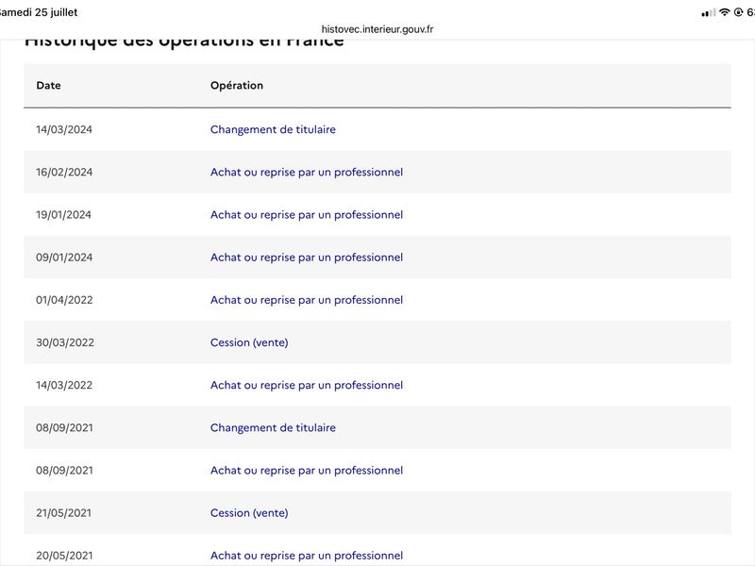Open the 01/04/2022 Achat ou reprise link
This screenshot has width=755, height=566.
[x=307, y=300]
